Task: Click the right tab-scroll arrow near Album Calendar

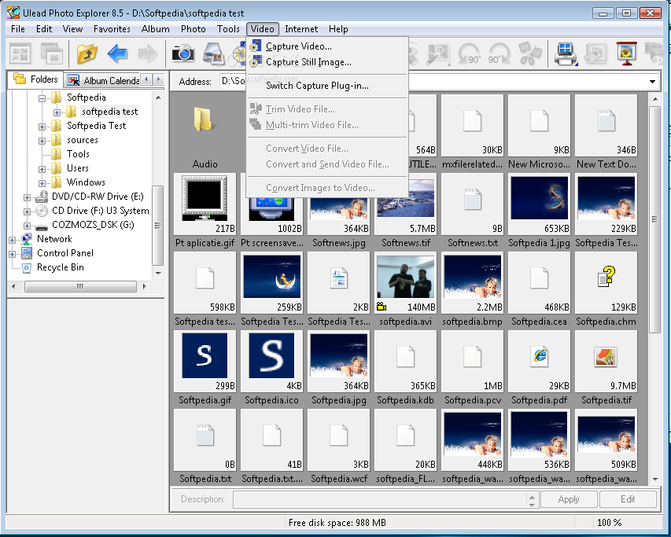Action: 159,79
